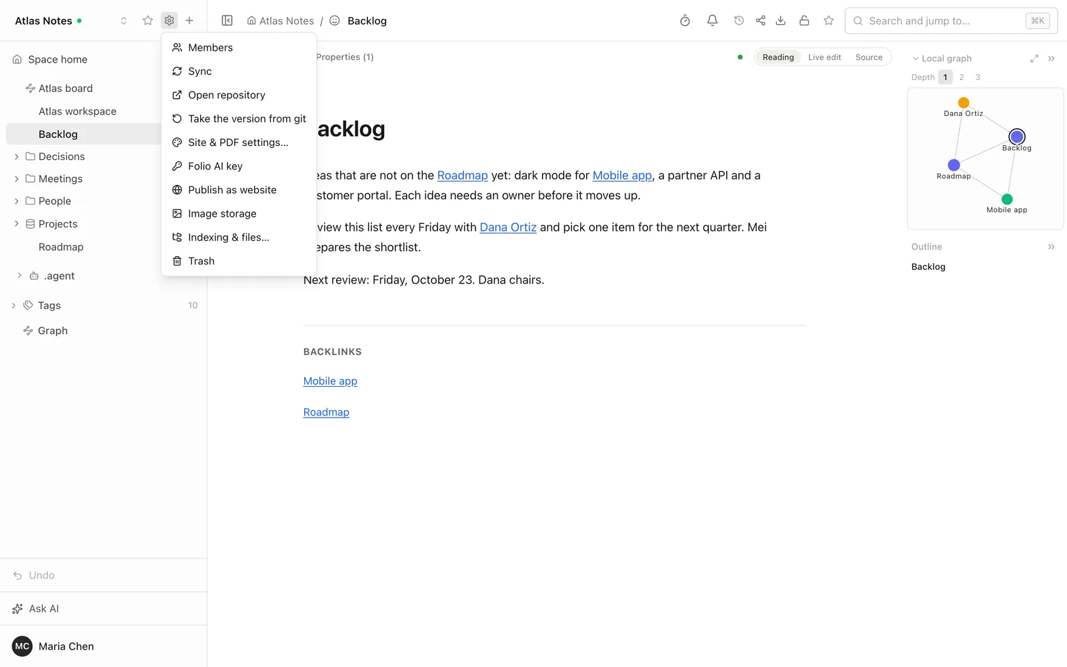Select Publish as website menu item
The image size is (1067, 667).
239,190
